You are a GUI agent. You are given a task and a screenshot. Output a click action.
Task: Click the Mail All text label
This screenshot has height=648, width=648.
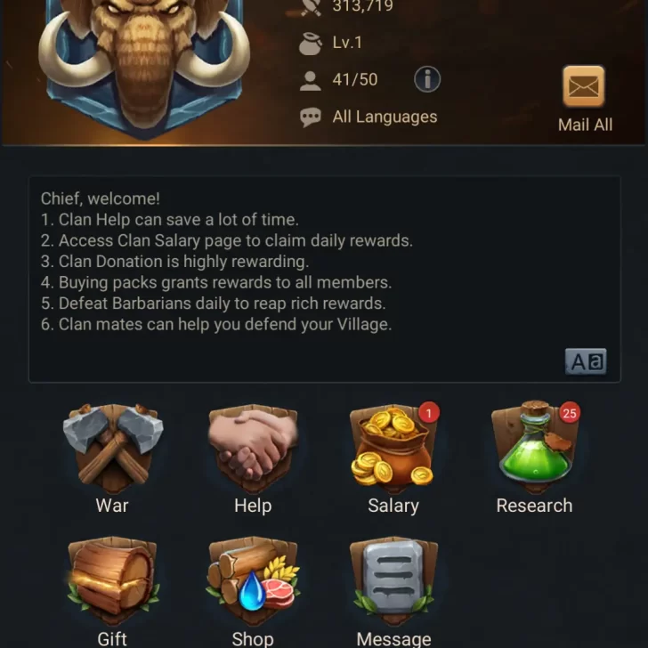585,125
